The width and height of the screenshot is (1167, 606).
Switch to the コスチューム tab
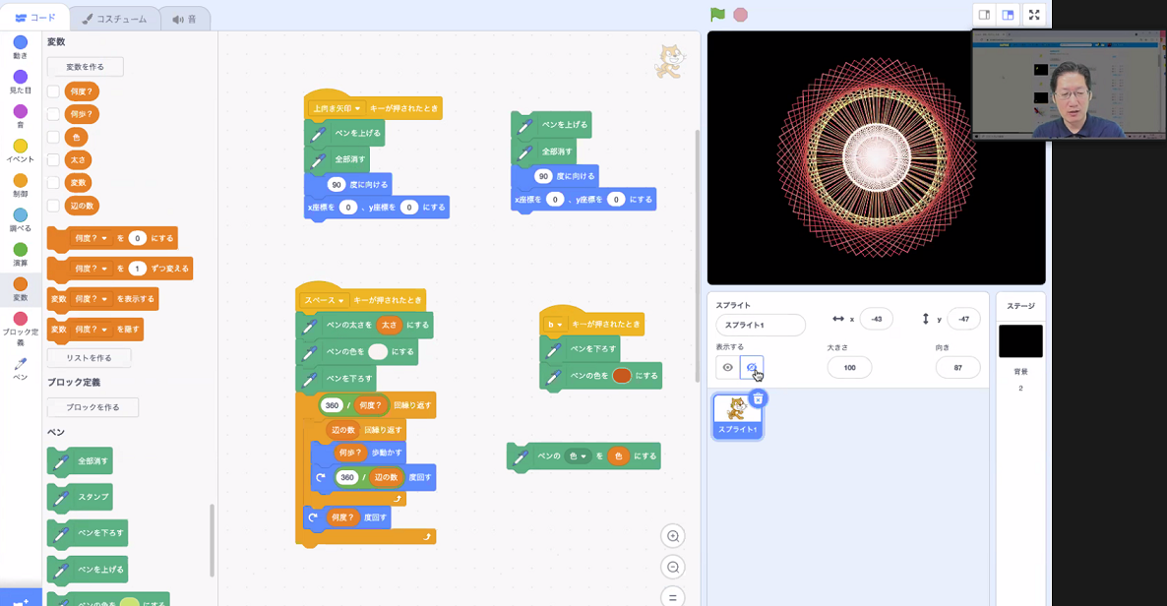[x=114, y=19]
